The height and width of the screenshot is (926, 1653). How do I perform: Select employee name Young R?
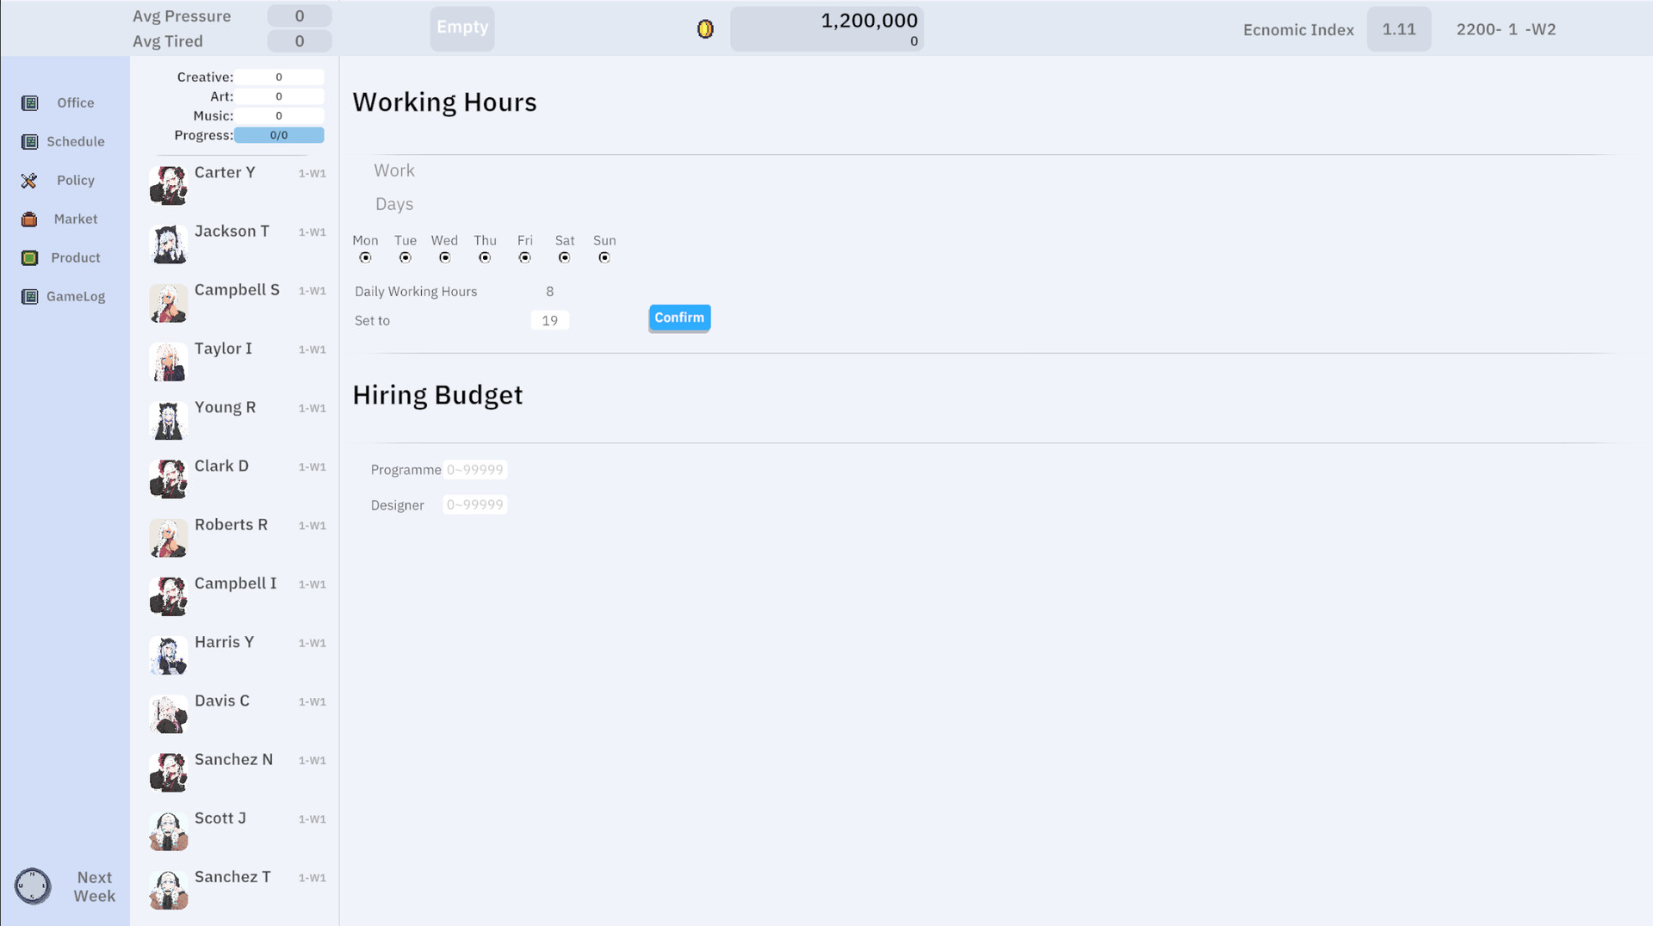pyautogui.click(x=225, y=407)
